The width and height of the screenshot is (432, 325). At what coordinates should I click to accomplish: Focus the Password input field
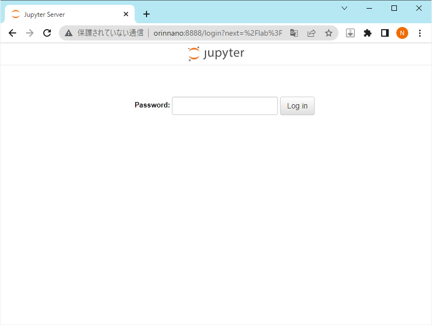pyautogui.click(x=224, y=106)
